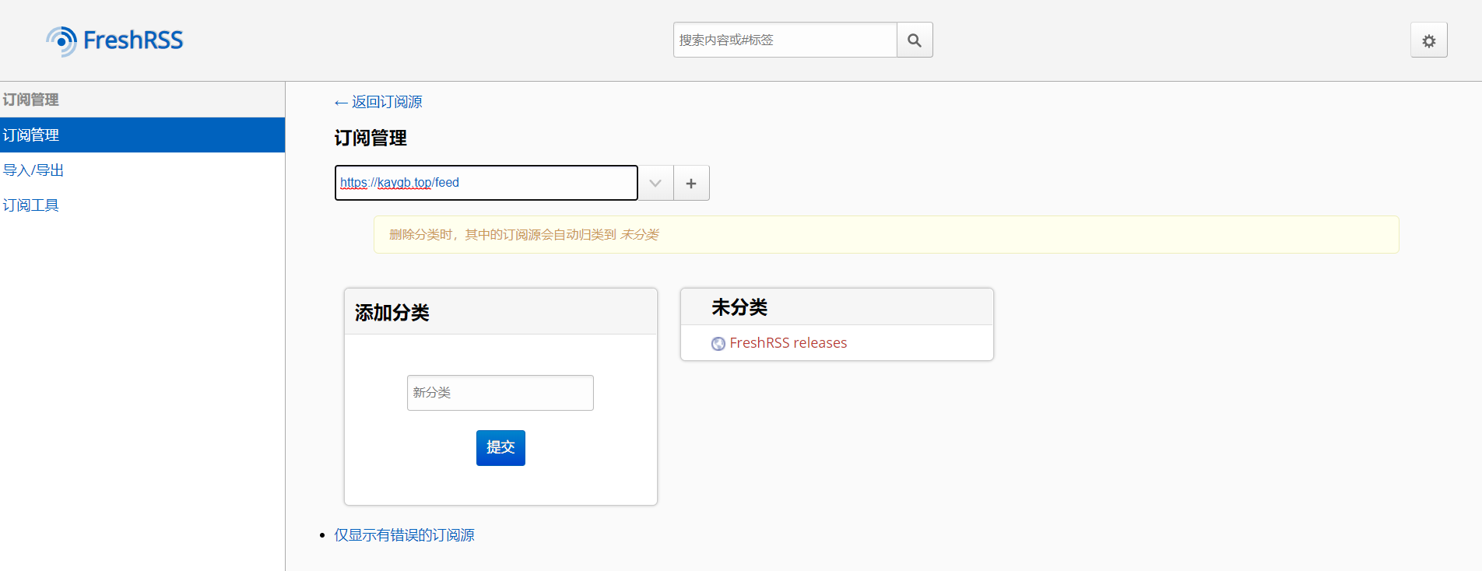Click the FreshRSS wordmark in the header
This screenshot has height=571, width=1482.
tap(133, 40)
